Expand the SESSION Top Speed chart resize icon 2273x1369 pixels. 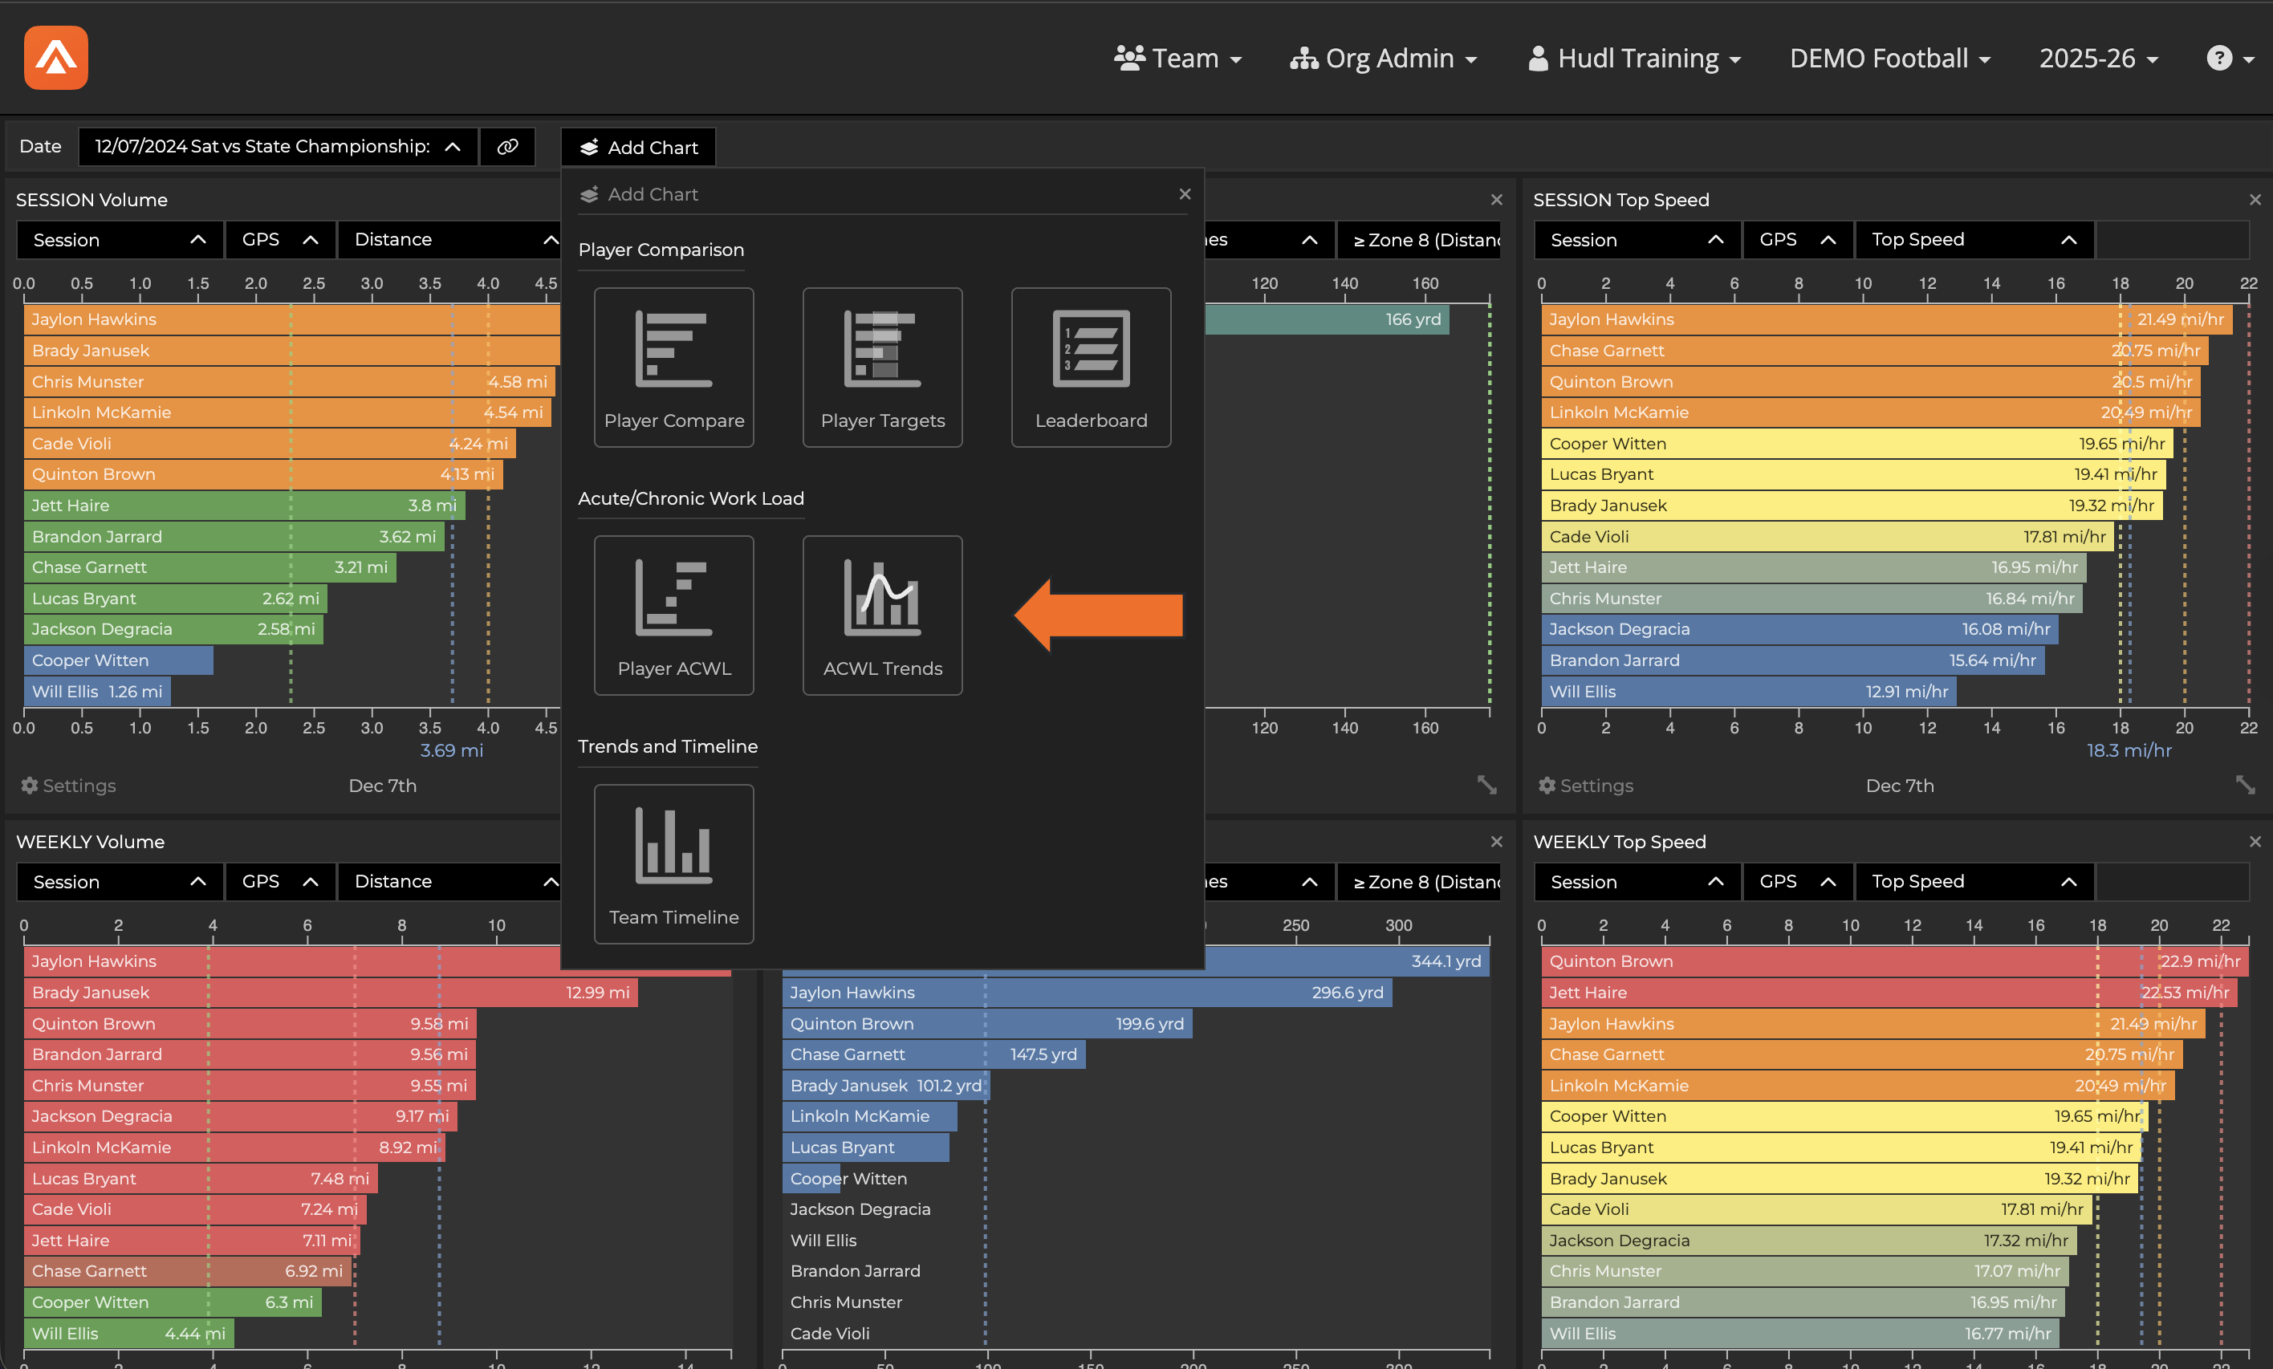tap(2246, 784)
